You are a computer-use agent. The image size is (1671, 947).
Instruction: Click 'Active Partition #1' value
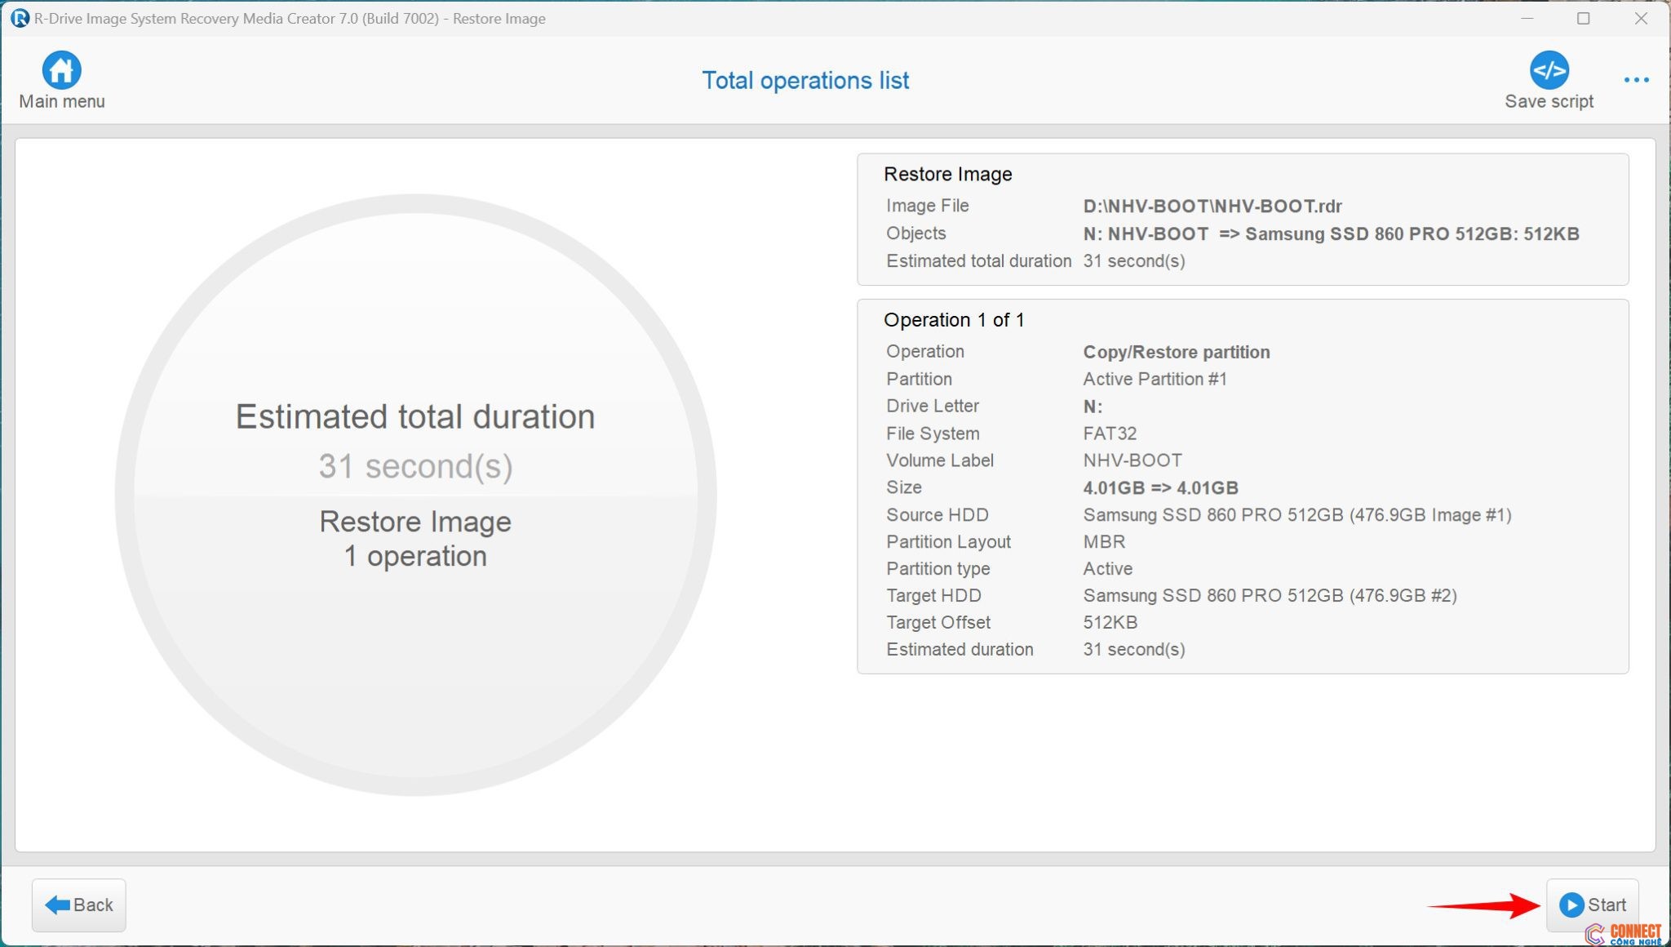tap(1155, 379)
